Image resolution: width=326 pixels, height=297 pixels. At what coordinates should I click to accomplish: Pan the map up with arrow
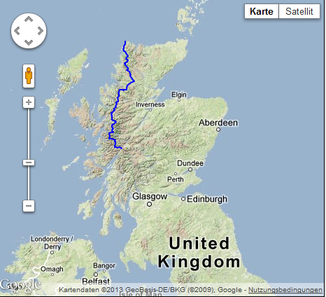click(29, 20)
